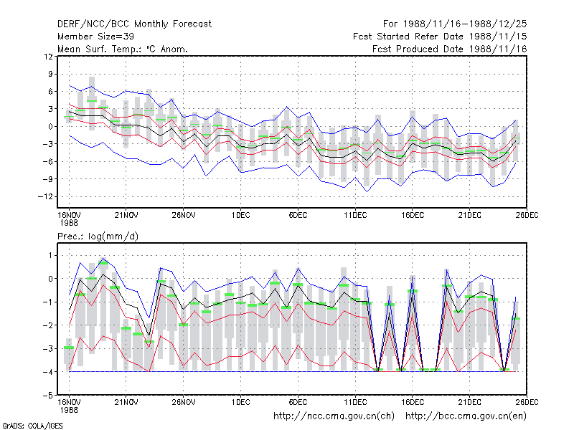Viewport: 574px width, 430px height.
Task: Click the Fcst Produced Date 1988/11/16 text
Action: coord(450,49)
